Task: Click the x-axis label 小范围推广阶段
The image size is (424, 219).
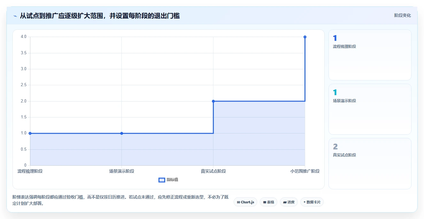Action: pos(305,171)
